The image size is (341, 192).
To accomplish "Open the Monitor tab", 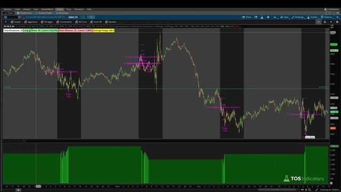I will [x=7, y=10].
